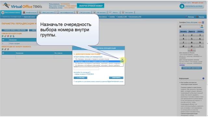Click the arrow icon of Пополнить баланс
208x117 pixels.
(x=182, y=6)
